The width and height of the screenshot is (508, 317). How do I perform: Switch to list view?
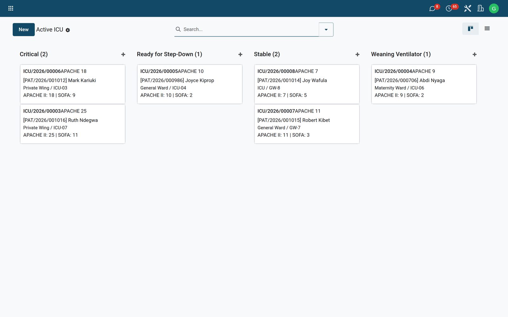point(487,29)
